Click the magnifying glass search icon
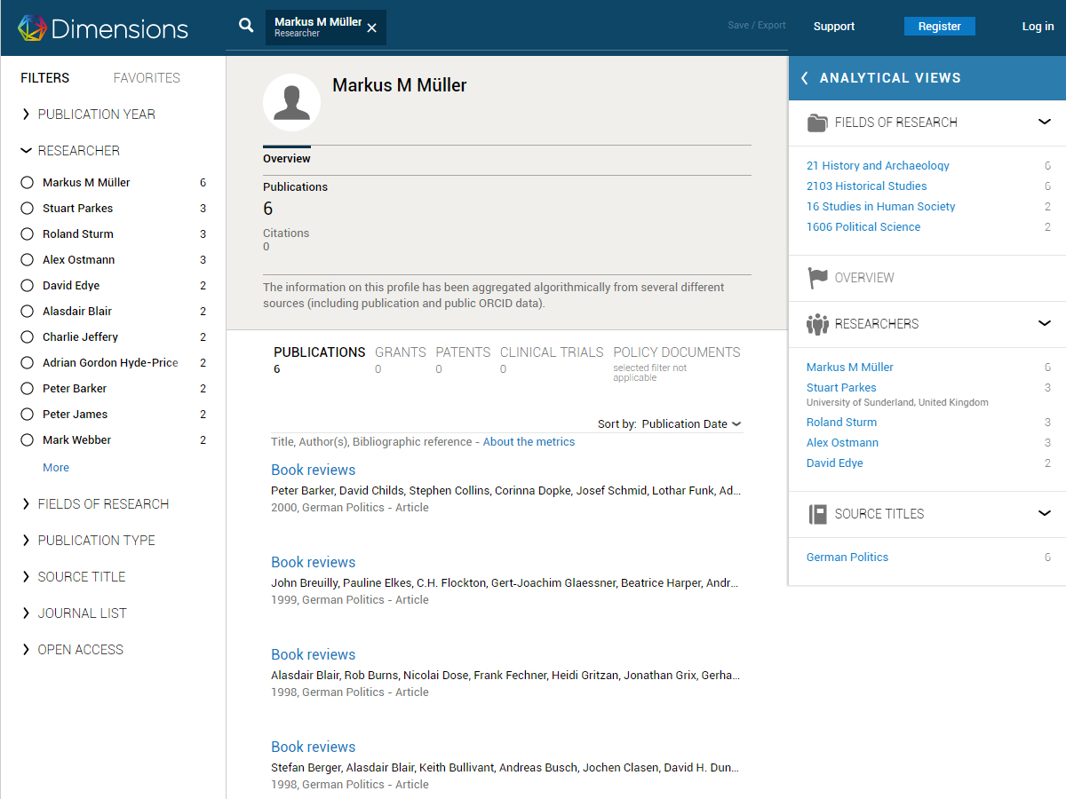The image size is (1066, 799). [x=246, y=26]
